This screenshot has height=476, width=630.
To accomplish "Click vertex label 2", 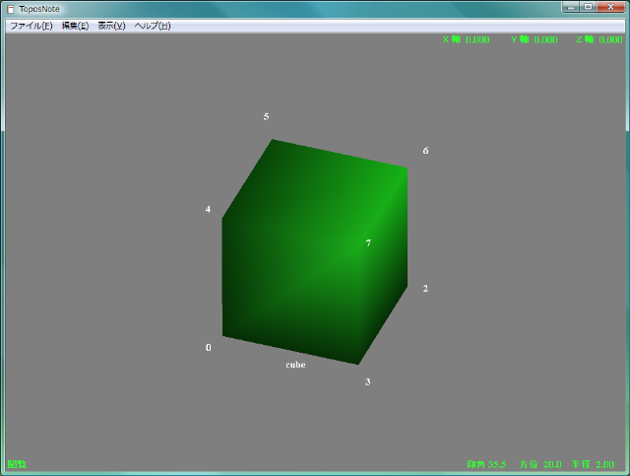I will pyautogui.click(x=425, y=289).
